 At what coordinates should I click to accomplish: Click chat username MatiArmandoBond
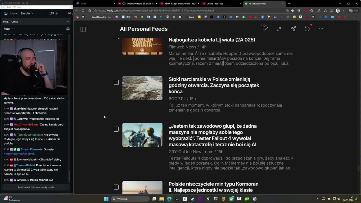pyautogui.click(x=26, y=125)
